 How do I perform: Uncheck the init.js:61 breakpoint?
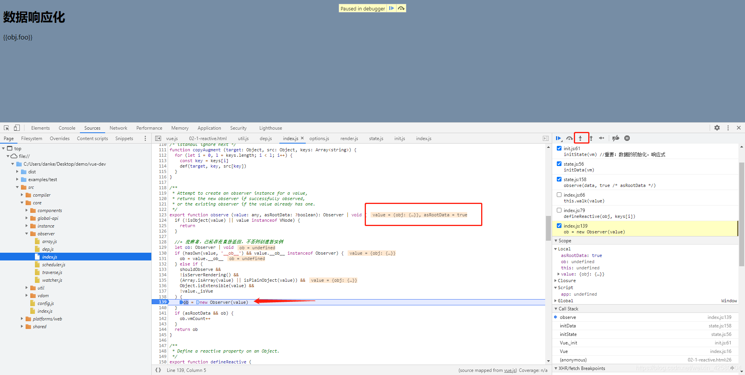[559, 148]
